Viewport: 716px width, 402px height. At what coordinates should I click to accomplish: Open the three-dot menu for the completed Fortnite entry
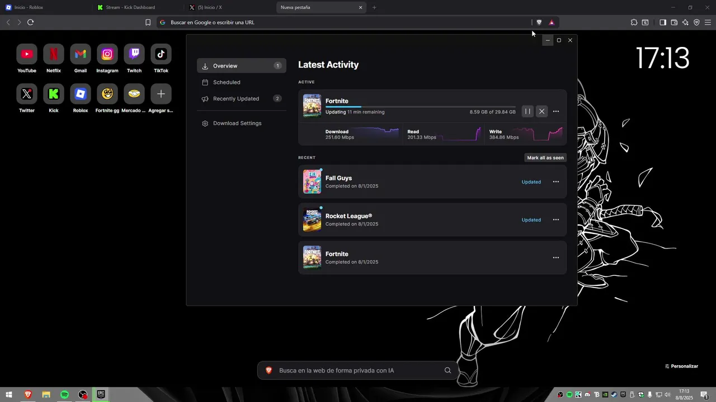click(x=556, y=258)
